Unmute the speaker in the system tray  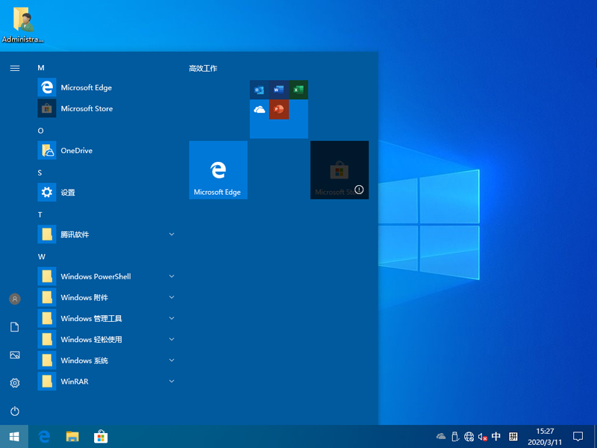click(481, 437)
